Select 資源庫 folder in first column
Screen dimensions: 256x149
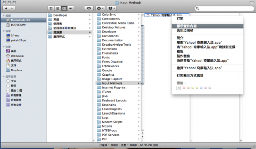70,32
